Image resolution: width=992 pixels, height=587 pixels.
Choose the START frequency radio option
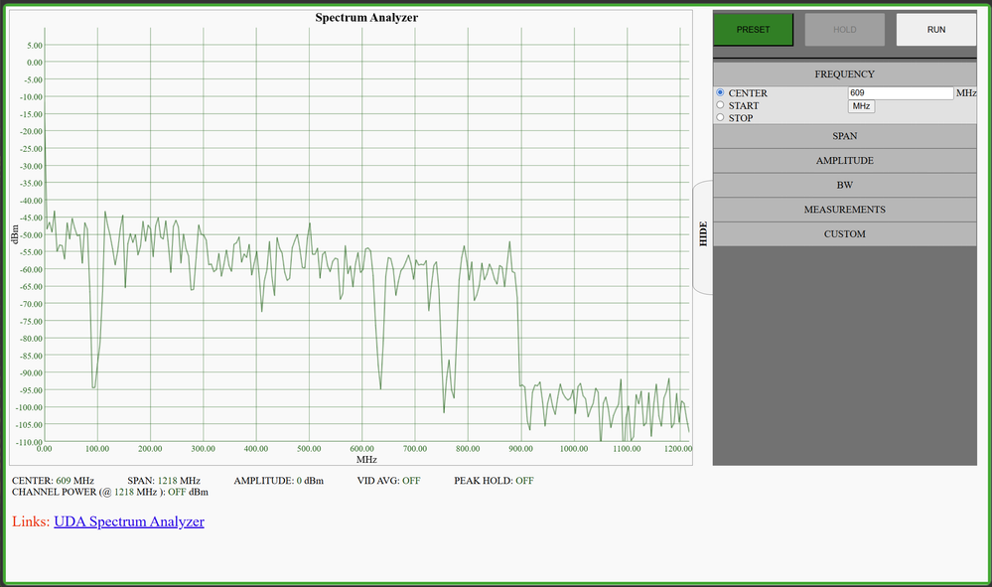coord(721,105)
